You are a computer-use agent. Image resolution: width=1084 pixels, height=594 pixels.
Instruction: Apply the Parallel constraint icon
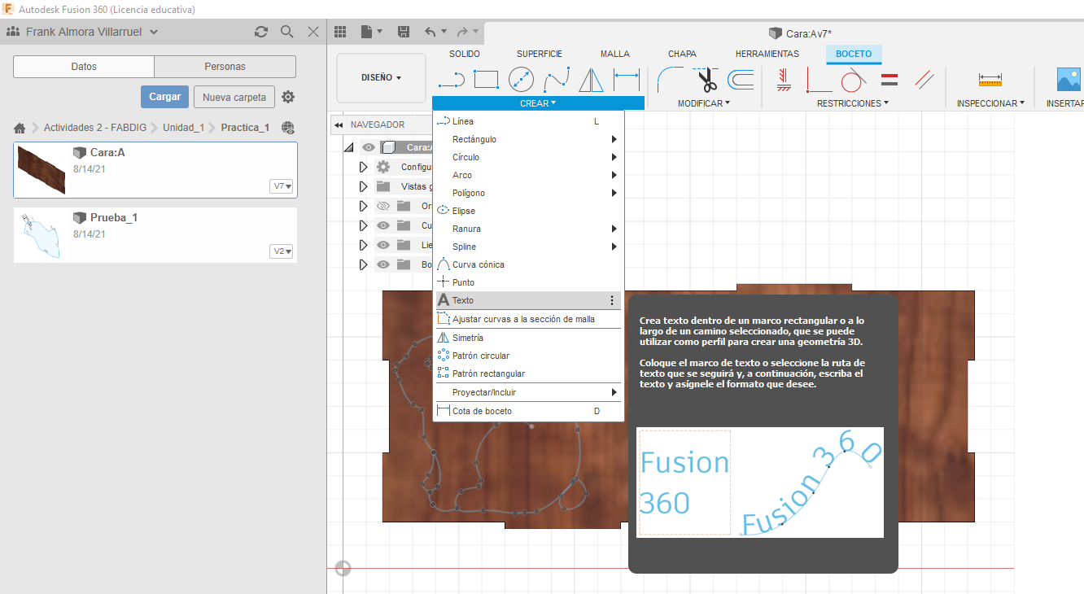(924, 80)
